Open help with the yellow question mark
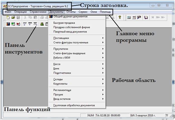Image resolution: width=175 pixels, height=120 pixels. (120, 17)
